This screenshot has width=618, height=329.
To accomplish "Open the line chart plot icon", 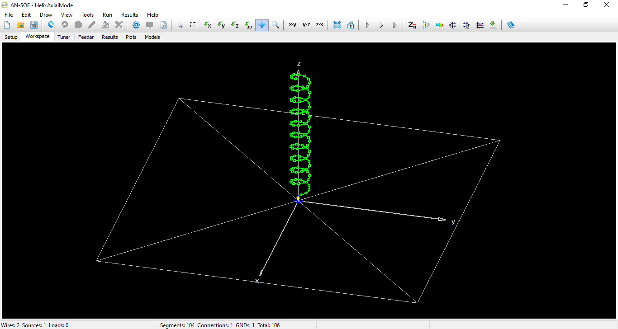I will click(480, 25).
